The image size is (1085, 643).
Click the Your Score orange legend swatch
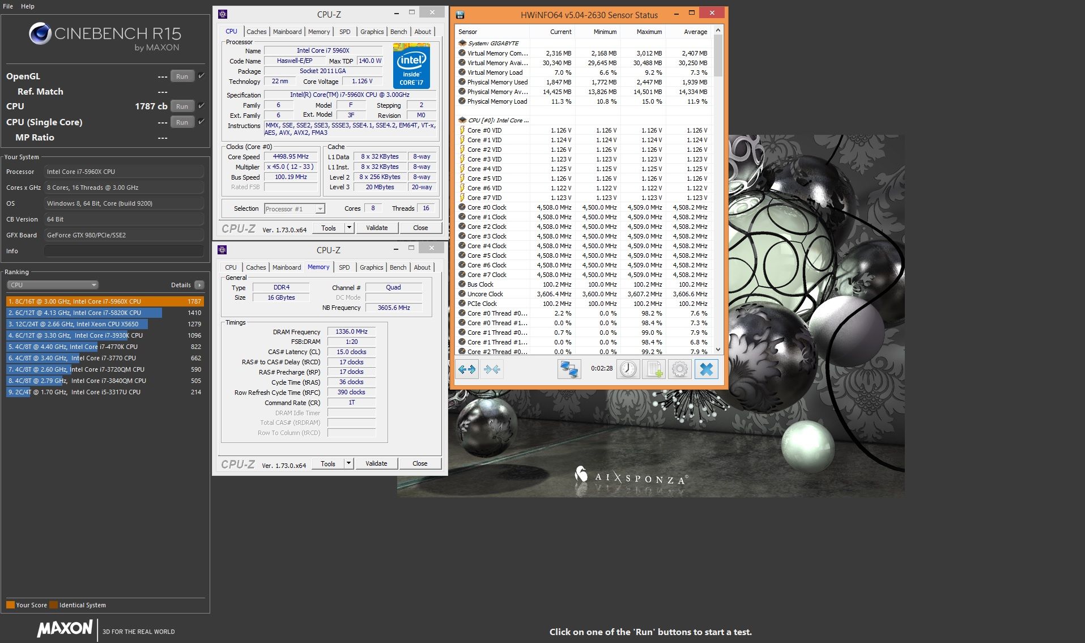[10, 604]
